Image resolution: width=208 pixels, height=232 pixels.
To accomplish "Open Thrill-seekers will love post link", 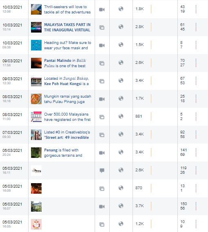I will [67, 9].
